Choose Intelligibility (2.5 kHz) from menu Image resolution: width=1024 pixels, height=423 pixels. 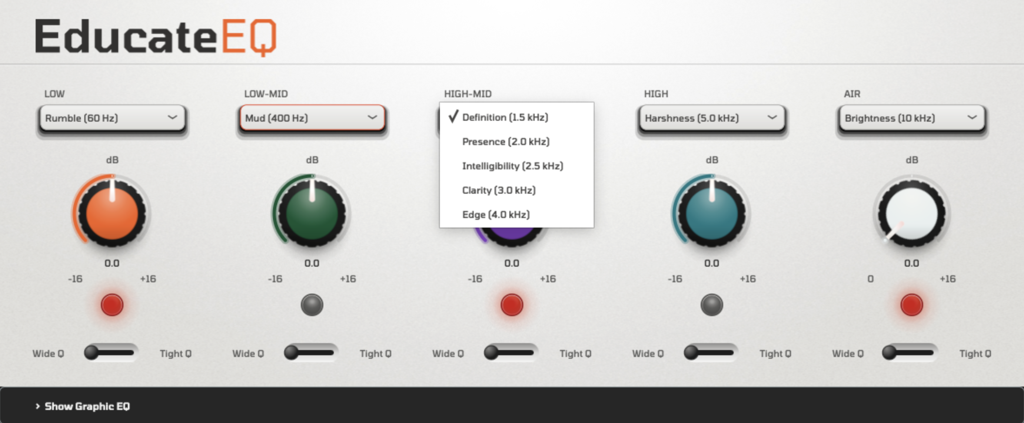tap(517, 166)
